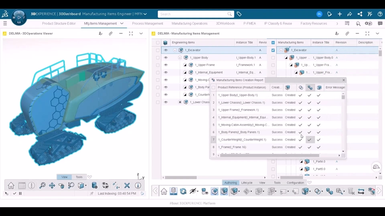The width and height of the screenshot is (385, 216).
Task: Check the box next to 1_Excavator engineering item
Action: pos(158,50)
